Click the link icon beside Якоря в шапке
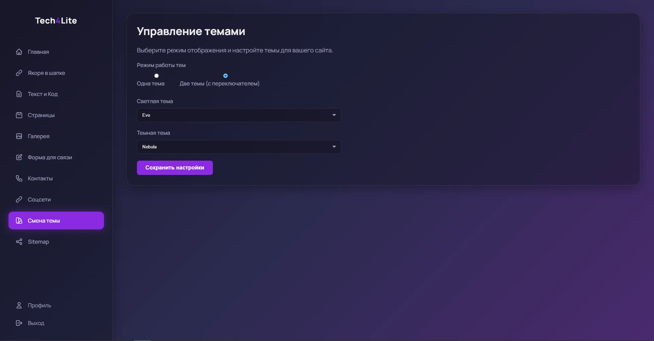Viewport: 654px width, 341px height. point(19,73)
